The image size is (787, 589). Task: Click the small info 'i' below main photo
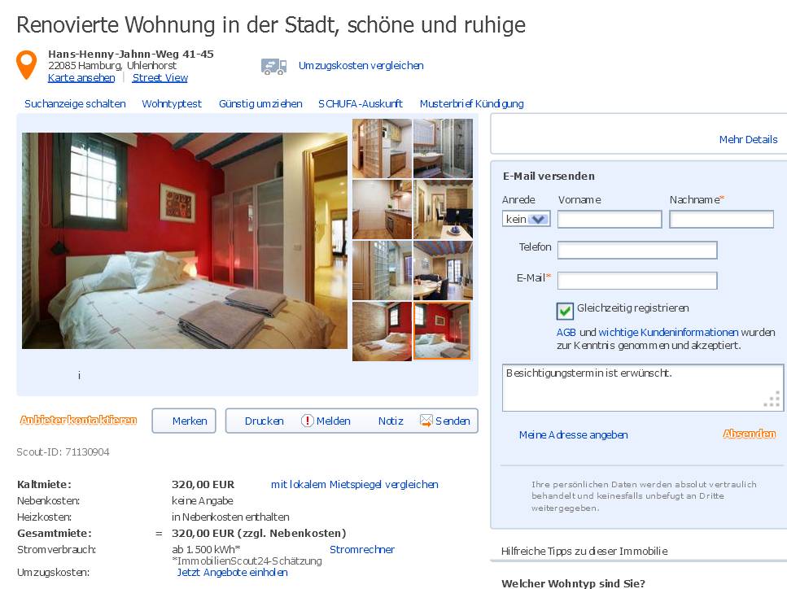point(79,375)
